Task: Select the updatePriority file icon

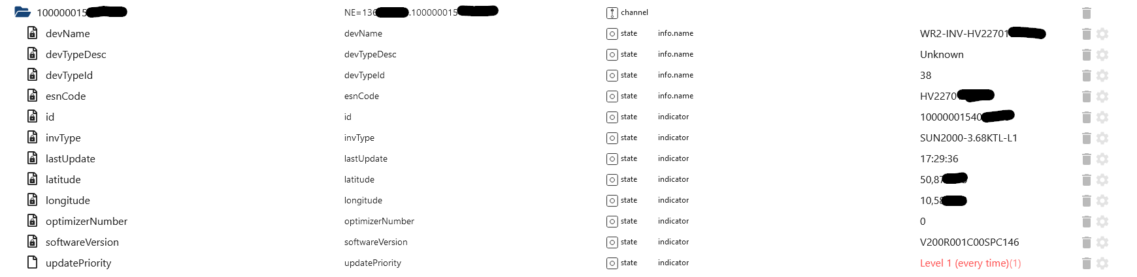Action: 32,263
